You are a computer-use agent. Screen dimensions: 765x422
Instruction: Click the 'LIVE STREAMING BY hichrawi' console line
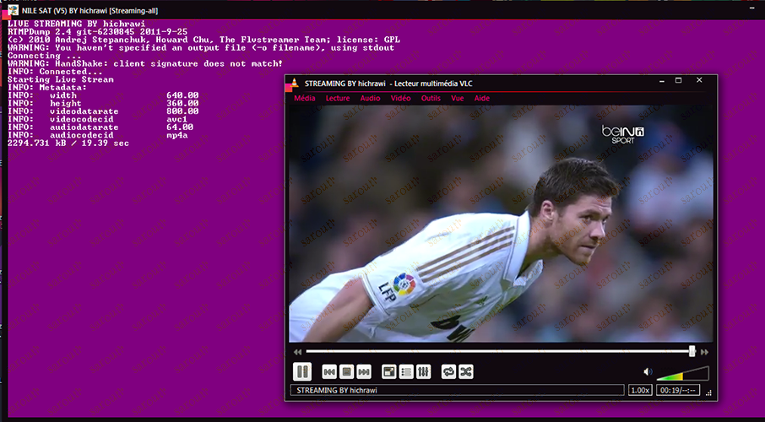pos(77,24)
